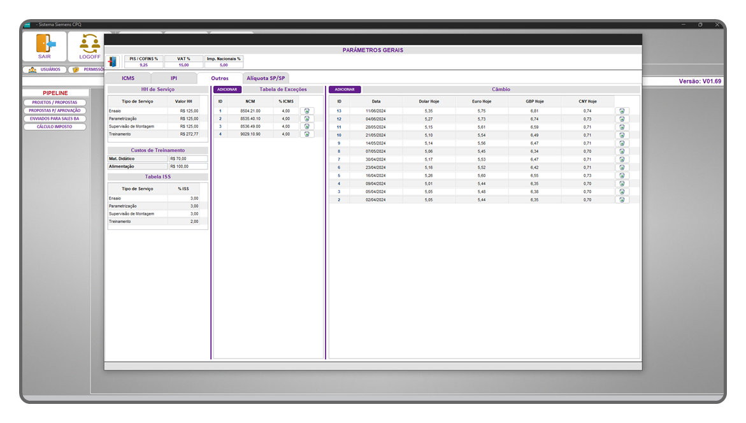Select GBP value 6,81 in Câmbio

[534, 111]
